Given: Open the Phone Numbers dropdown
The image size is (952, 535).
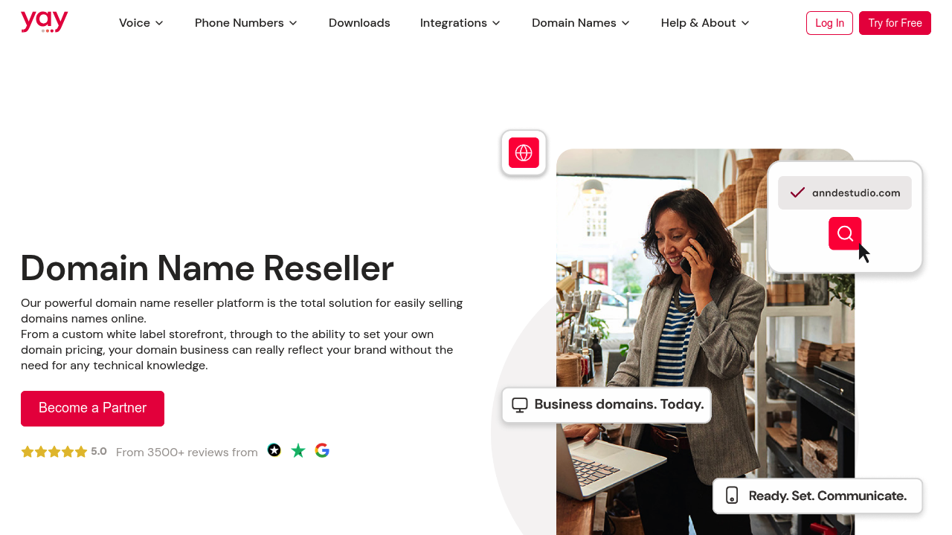Looking at the screenshot, I should (x=246, y=23).
